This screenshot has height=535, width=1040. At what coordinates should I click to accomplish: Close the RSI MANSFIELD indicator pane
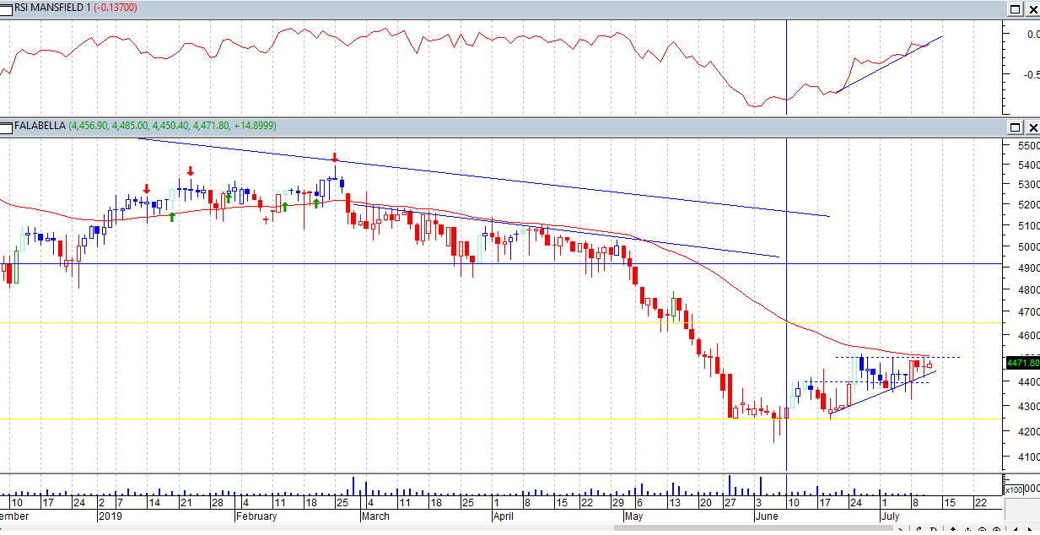1032,8
